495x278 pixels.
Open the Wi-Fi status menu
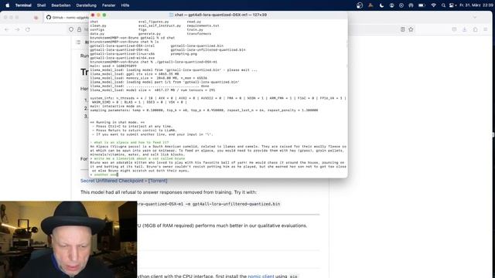click(433, 5)
